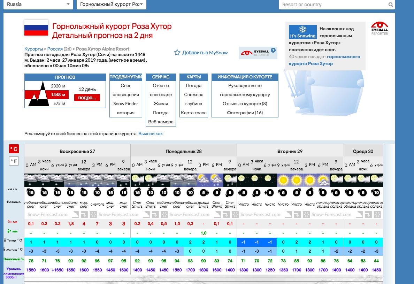Click Wednesday 6 утра wind 10 icon

coord(376,193)
